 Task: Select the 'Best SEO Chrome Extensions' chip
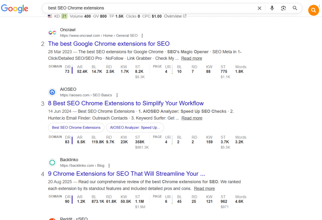[x=76, y=127]
